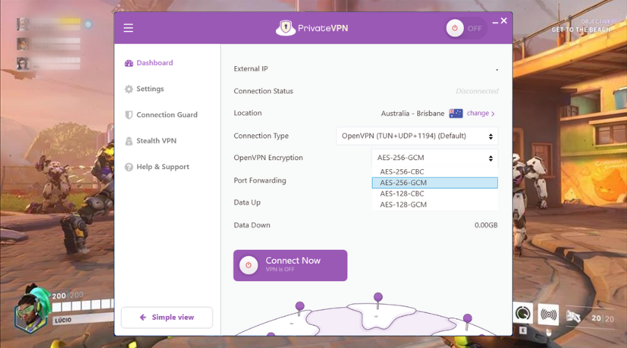This screenshot has width=627, height=348.
Task: Open the Connection Type dropdown
Action: pyautogui.click(x=417, y=136)
